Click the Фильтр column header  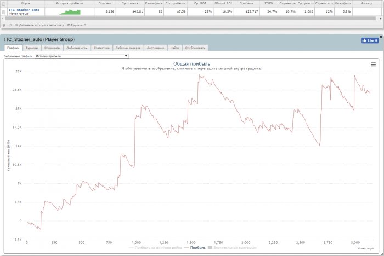tap(366, 3)
